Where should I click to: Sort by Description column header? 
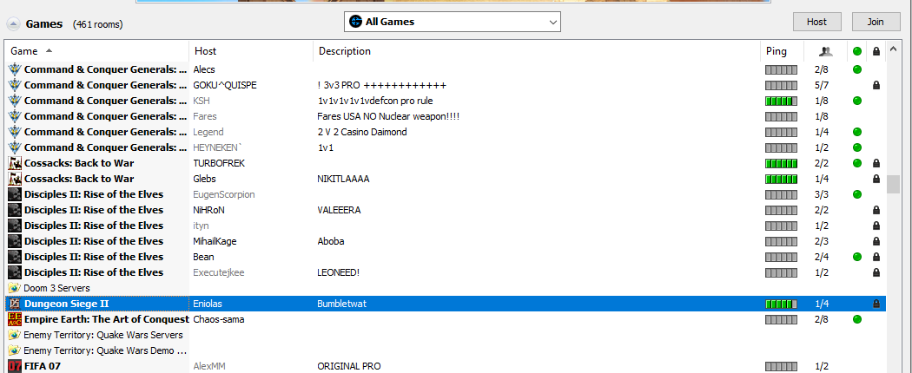pos(536,51)
